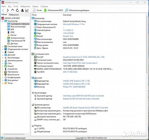Expand the Дисплей tree node
The width and height of the screenshot is (149, 140).
[3, 55]
